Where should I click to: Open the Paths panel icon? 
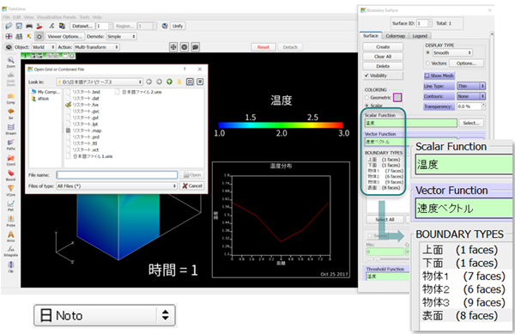(x=11, y=144)
